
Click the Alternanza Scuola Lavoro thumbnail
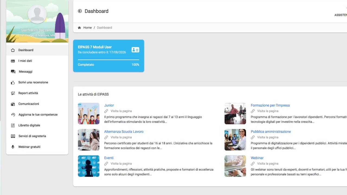point(89,140)
